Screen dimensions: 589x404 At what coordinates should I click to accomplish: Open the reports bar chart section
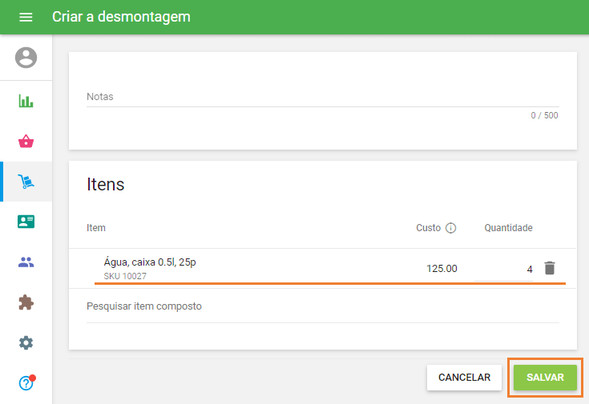click(26, 102)
